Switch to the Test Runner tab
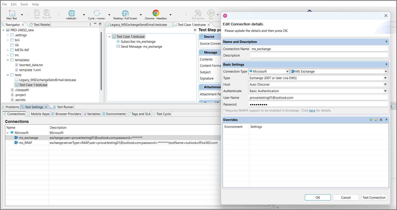Viewport: 397px width, 210px height. point(63,107)
